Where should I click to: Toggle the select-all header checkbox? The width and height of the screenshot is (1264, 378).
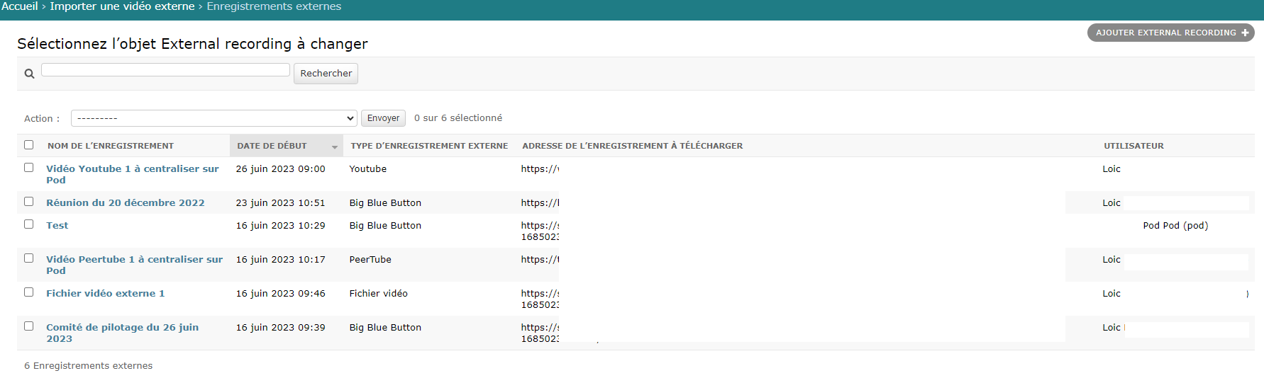(29, 145)
